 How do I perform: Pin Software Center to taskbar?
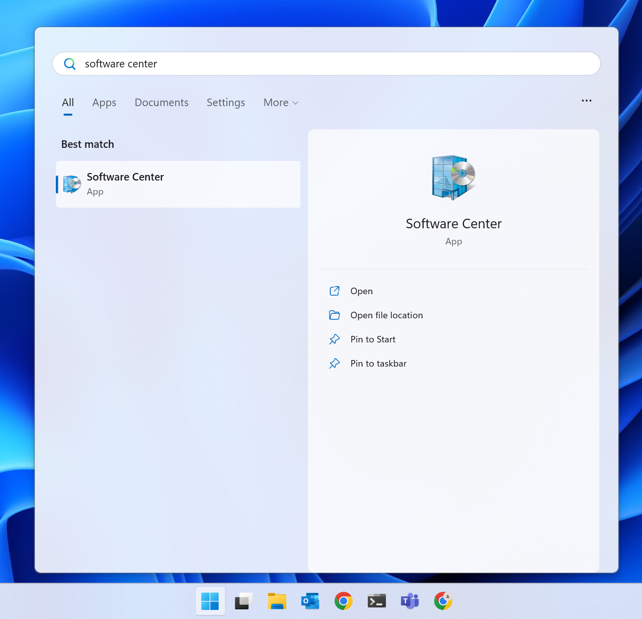pos(378,364)
